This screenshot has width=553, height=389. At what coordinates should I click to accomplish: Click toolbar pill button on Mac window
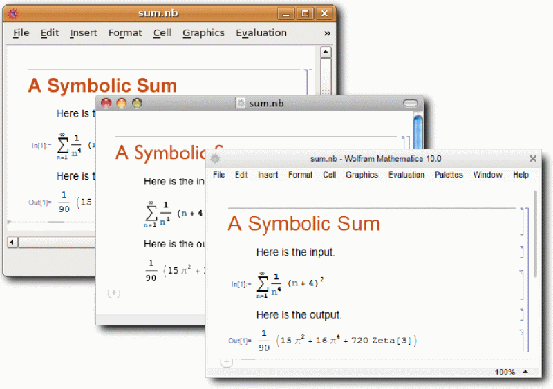click(x=411, y=104)
